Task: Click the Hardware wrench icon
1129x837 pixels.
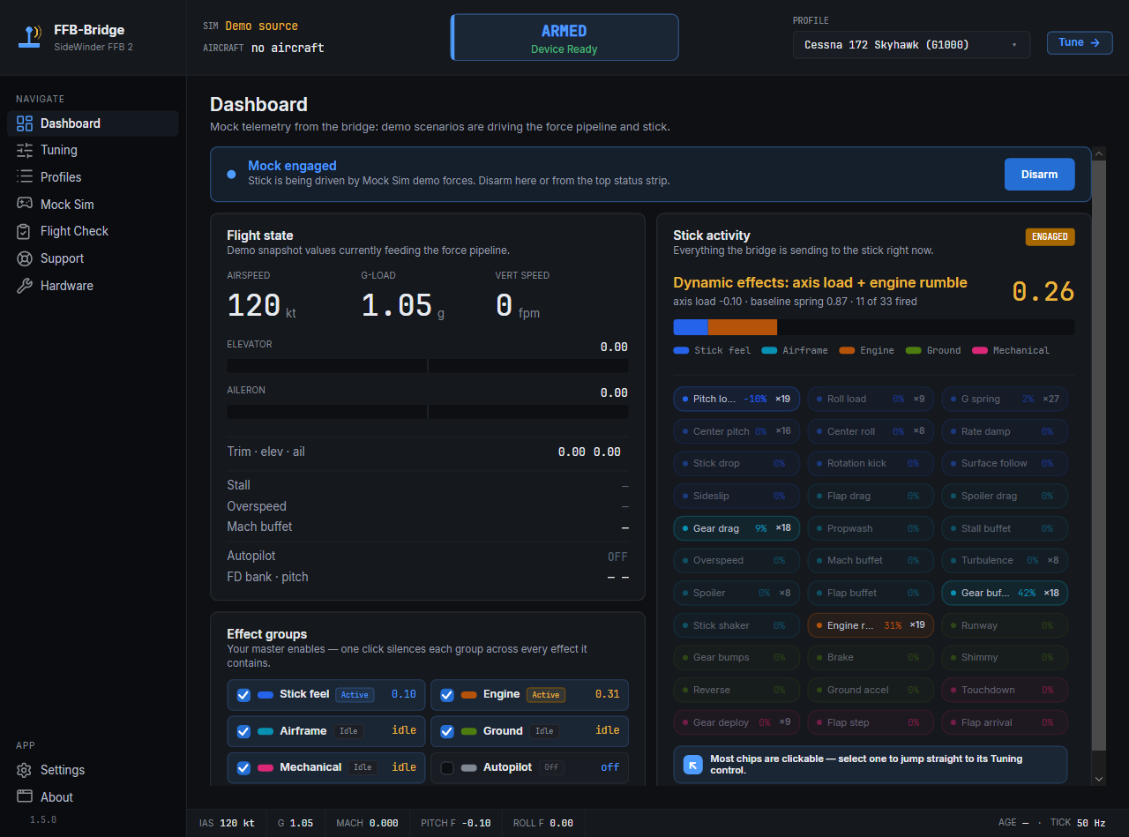Action: coord(25,286)
